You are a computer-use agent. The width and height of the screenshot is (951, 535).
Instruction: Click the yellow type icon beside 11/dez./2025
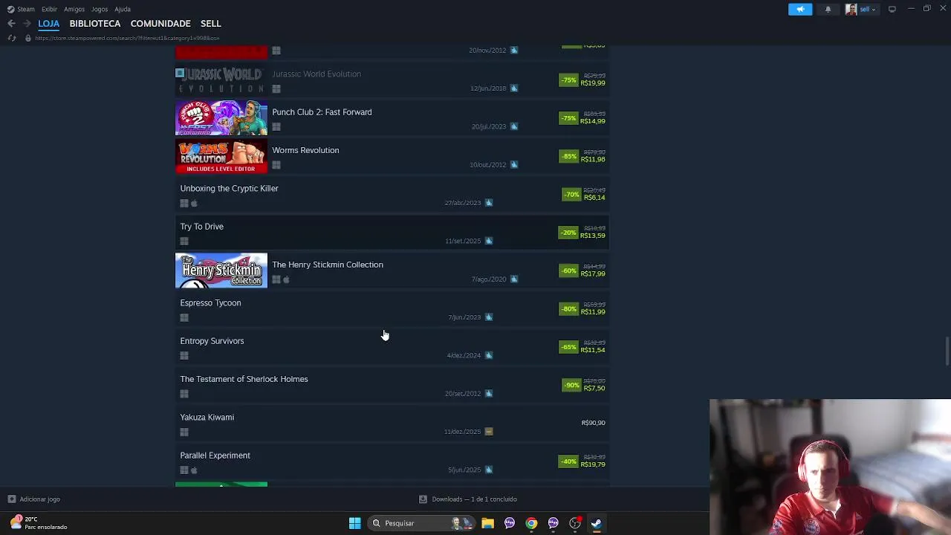(x=489, y=432)
